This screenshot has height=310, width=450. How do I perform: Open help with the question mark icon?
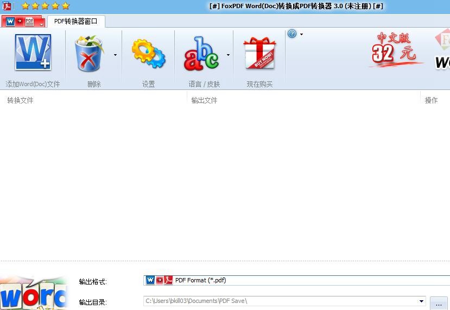point(292,34)
